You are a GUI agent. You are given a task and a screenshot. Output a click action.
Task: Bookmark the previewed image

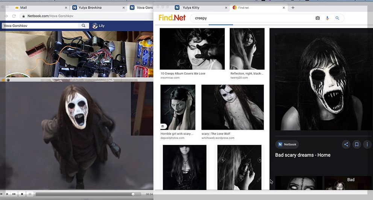356,144
